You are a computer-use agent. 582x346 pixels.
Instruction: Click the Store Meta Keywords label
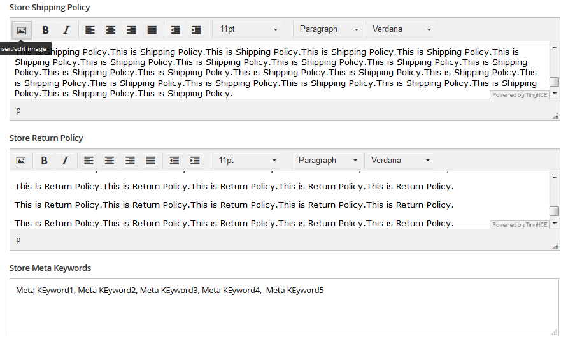50,268
